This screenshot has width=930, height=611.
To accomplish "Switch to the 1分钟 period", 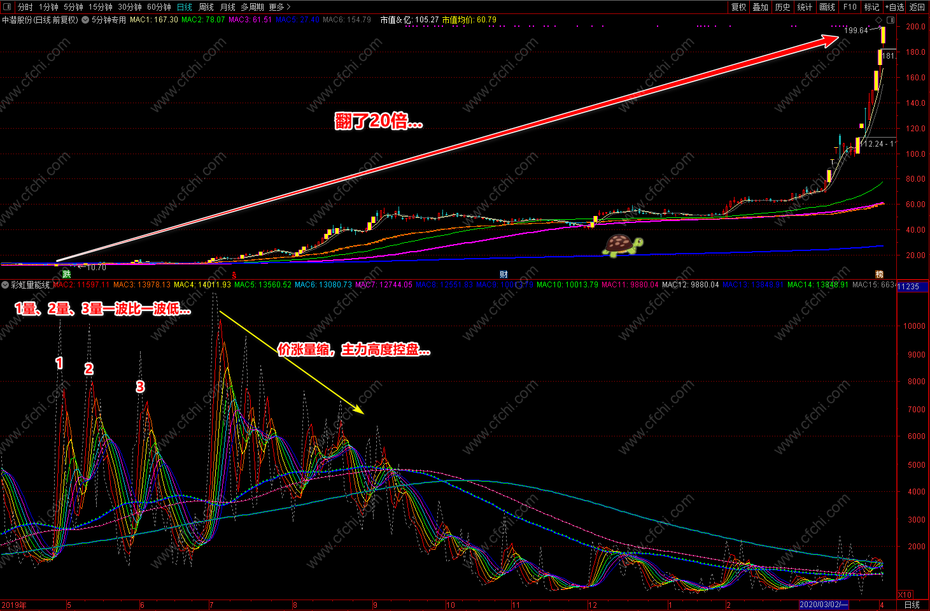I will 48,7.
